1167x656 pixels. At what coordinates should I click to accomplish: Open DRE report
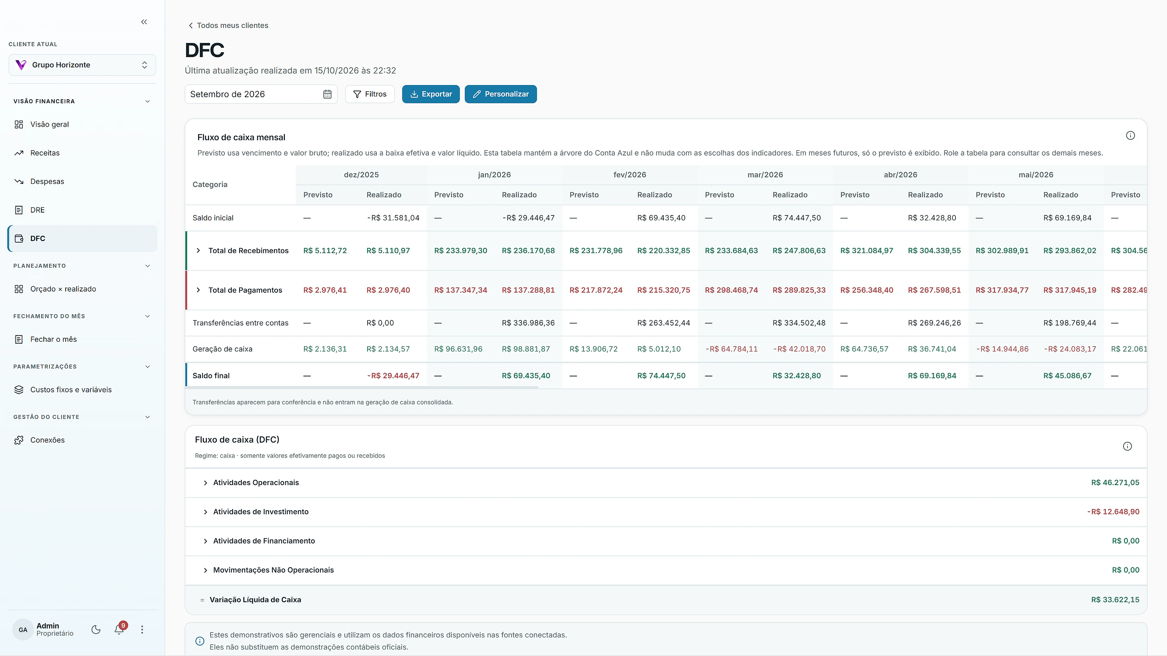point(82,210)
